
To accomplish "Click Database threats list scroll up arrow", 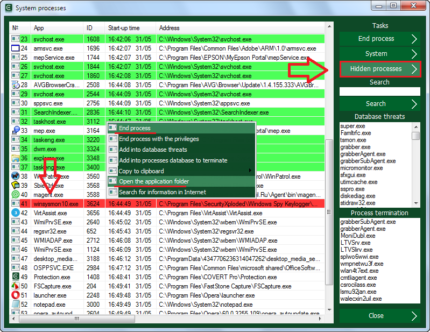I will [x=416, y=126].
